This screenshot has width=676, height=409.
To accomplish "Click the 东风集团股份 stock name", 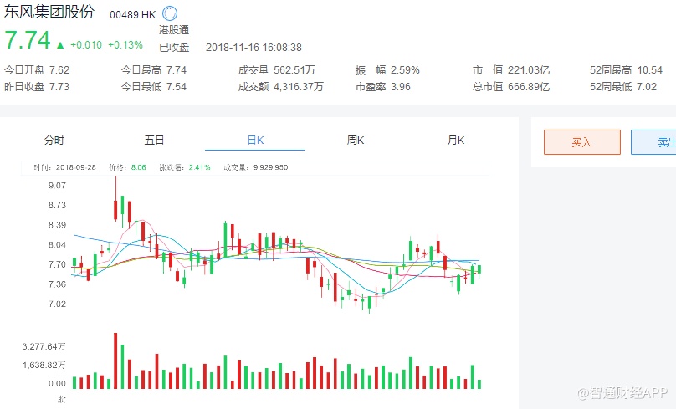I will point(52,14).
